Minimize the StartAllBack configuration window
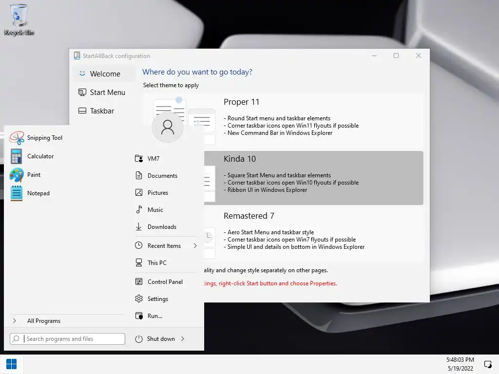 [374, 56]
